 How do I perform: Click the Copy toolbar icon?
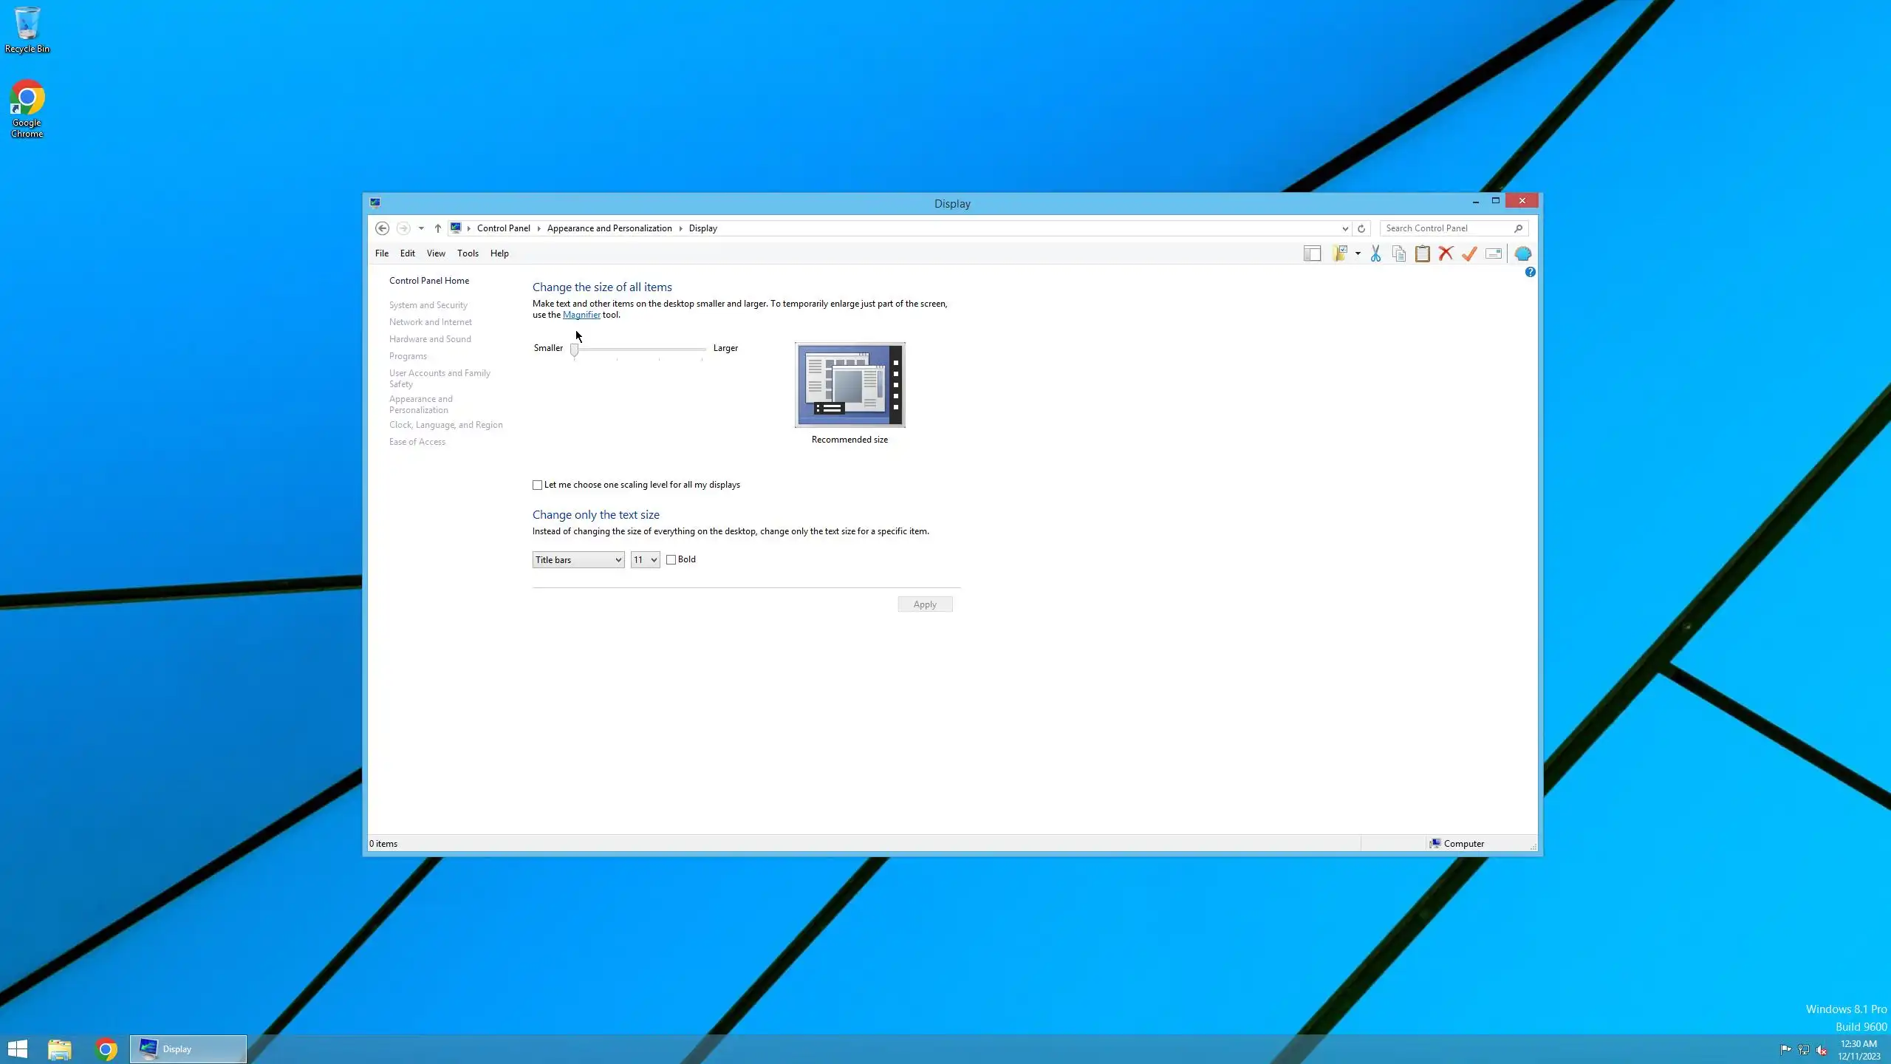1398,253
